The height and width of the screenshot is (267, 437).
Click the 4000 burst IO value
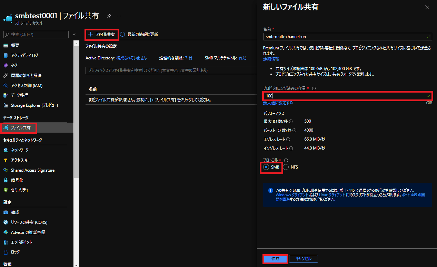[309, 130]
